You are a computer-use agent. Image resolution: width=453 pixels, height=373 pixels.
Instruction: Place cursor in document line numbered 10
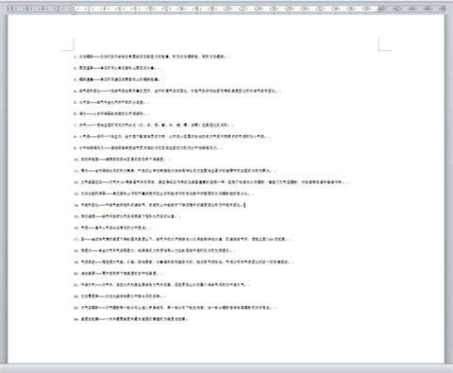(x=122, y=160)
